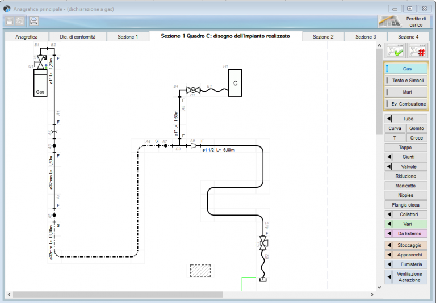436x303 pixels.
Task: Select the Testo e Simboli category
Action: [406, 81]
